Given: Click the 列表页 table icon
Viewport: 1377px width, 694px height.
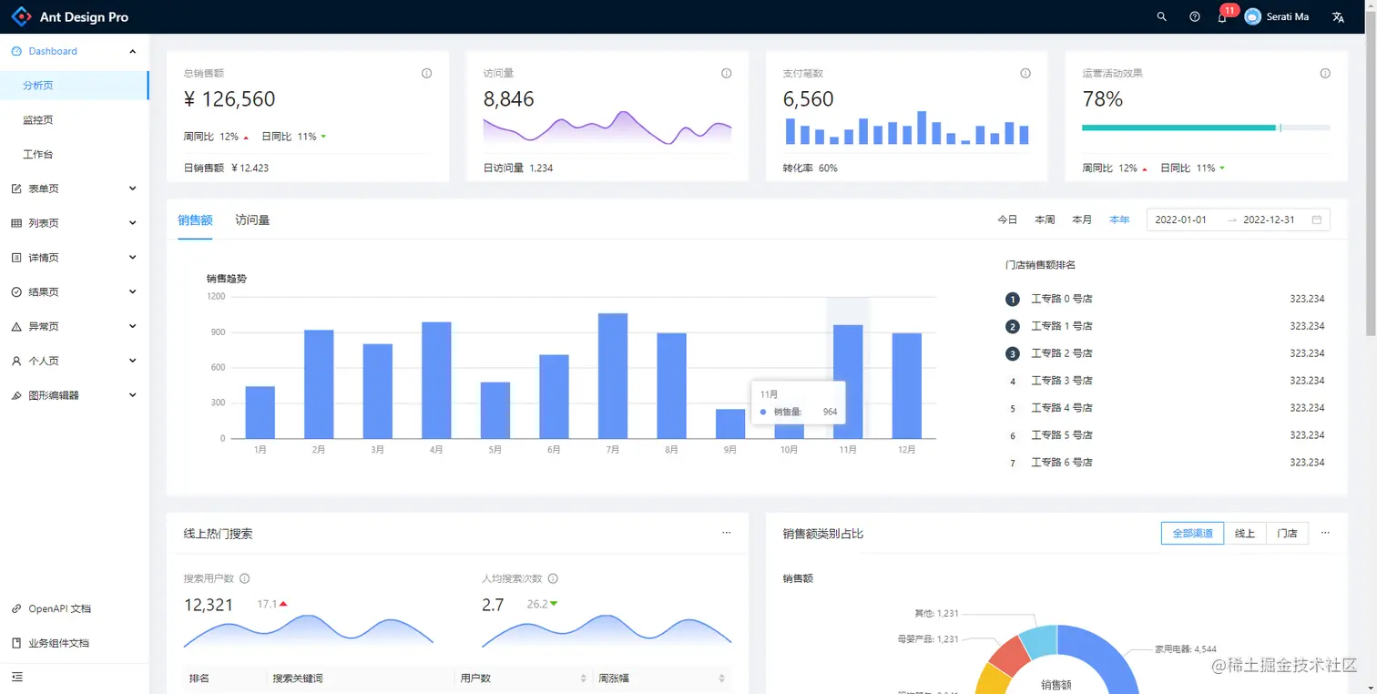Looking at the screenshot, I should (x=16, y=223).
